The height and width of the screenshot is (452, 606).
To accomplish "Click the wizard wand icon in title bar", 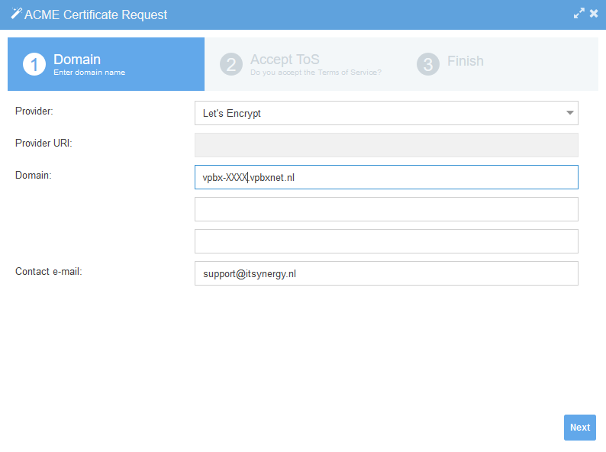I will click(x=16, y=13).
